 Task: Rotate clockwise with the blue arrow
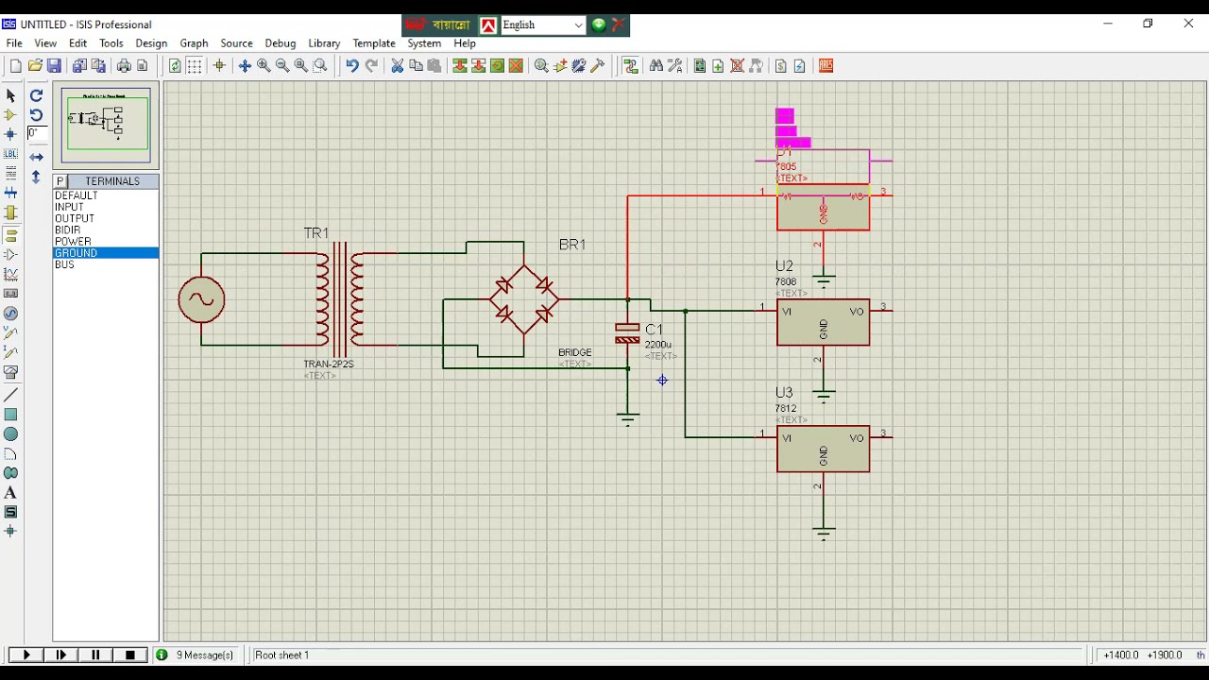pyautogui.click(x=36, y=95)
